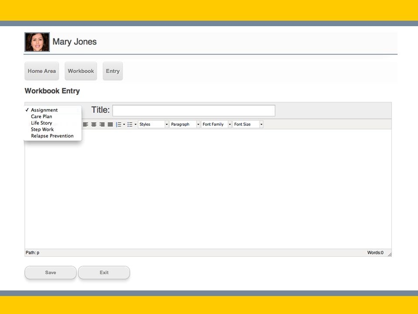
Task: Click the Entry navigation button
Action: [x=113, y=71]
